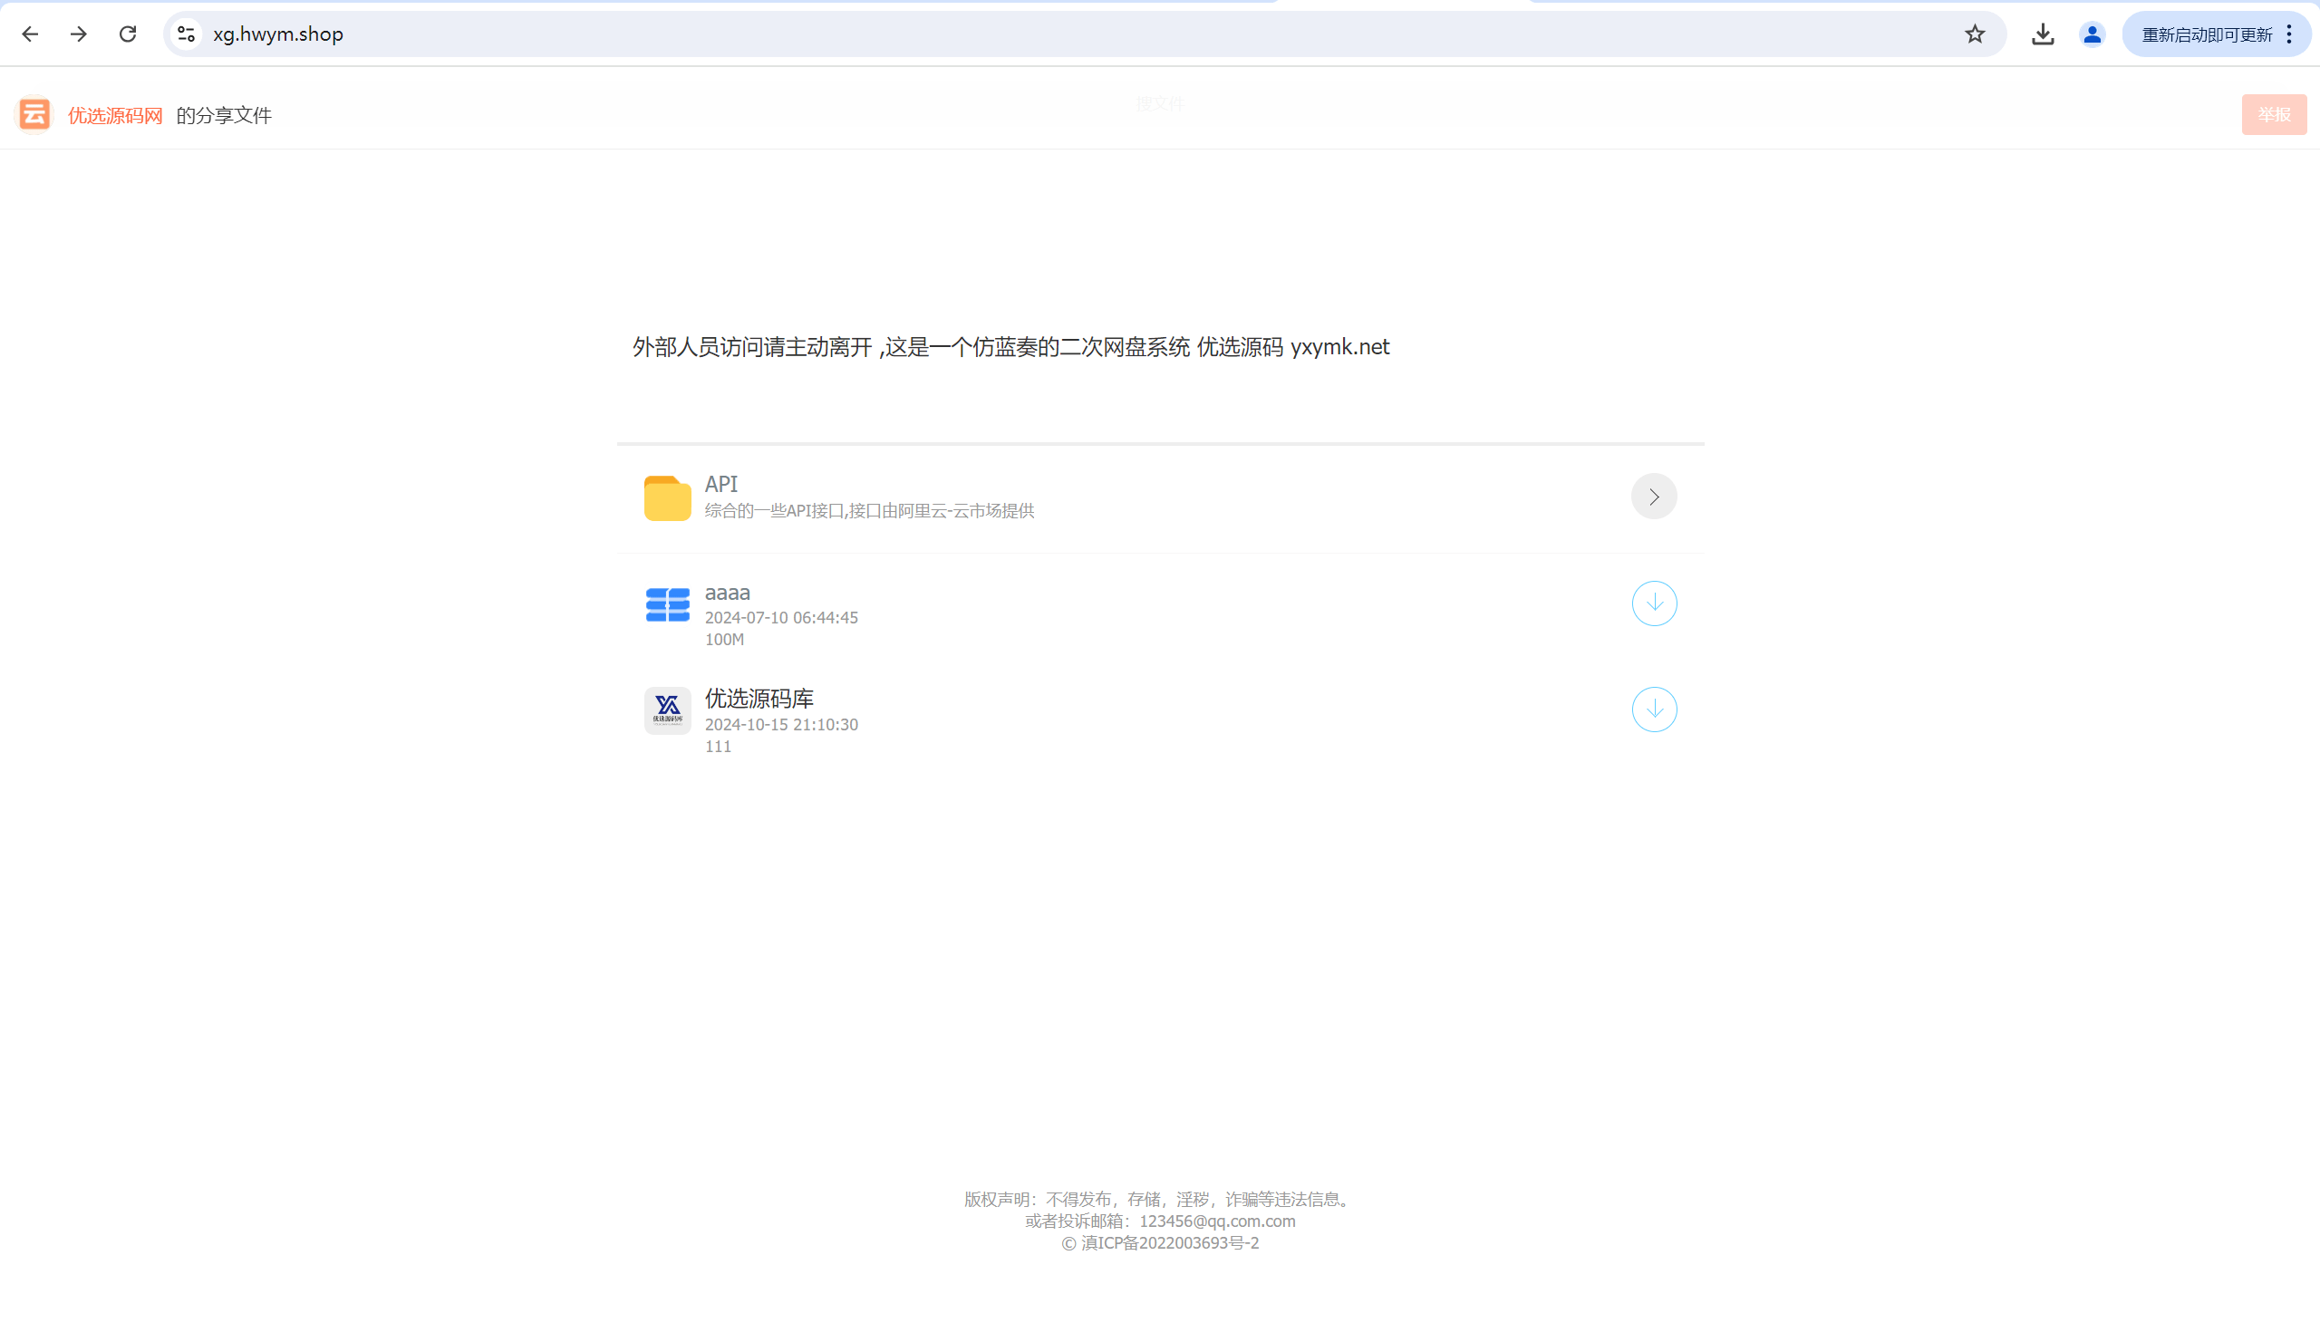Bookmark this page with star icon
Image resolution: width=2320 pixels, height=1342 pixels.
tap(1975, 34)
